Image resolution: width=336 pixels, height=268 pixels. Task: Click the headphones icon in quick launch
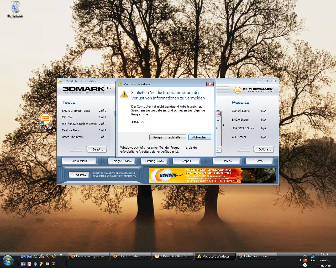[x=23, y=264]
